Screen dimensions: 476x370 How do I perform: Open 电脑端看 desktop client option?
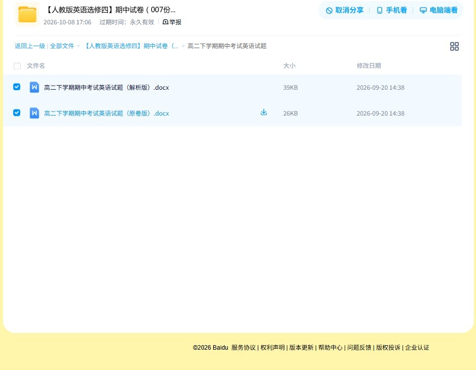pos(439,10)
